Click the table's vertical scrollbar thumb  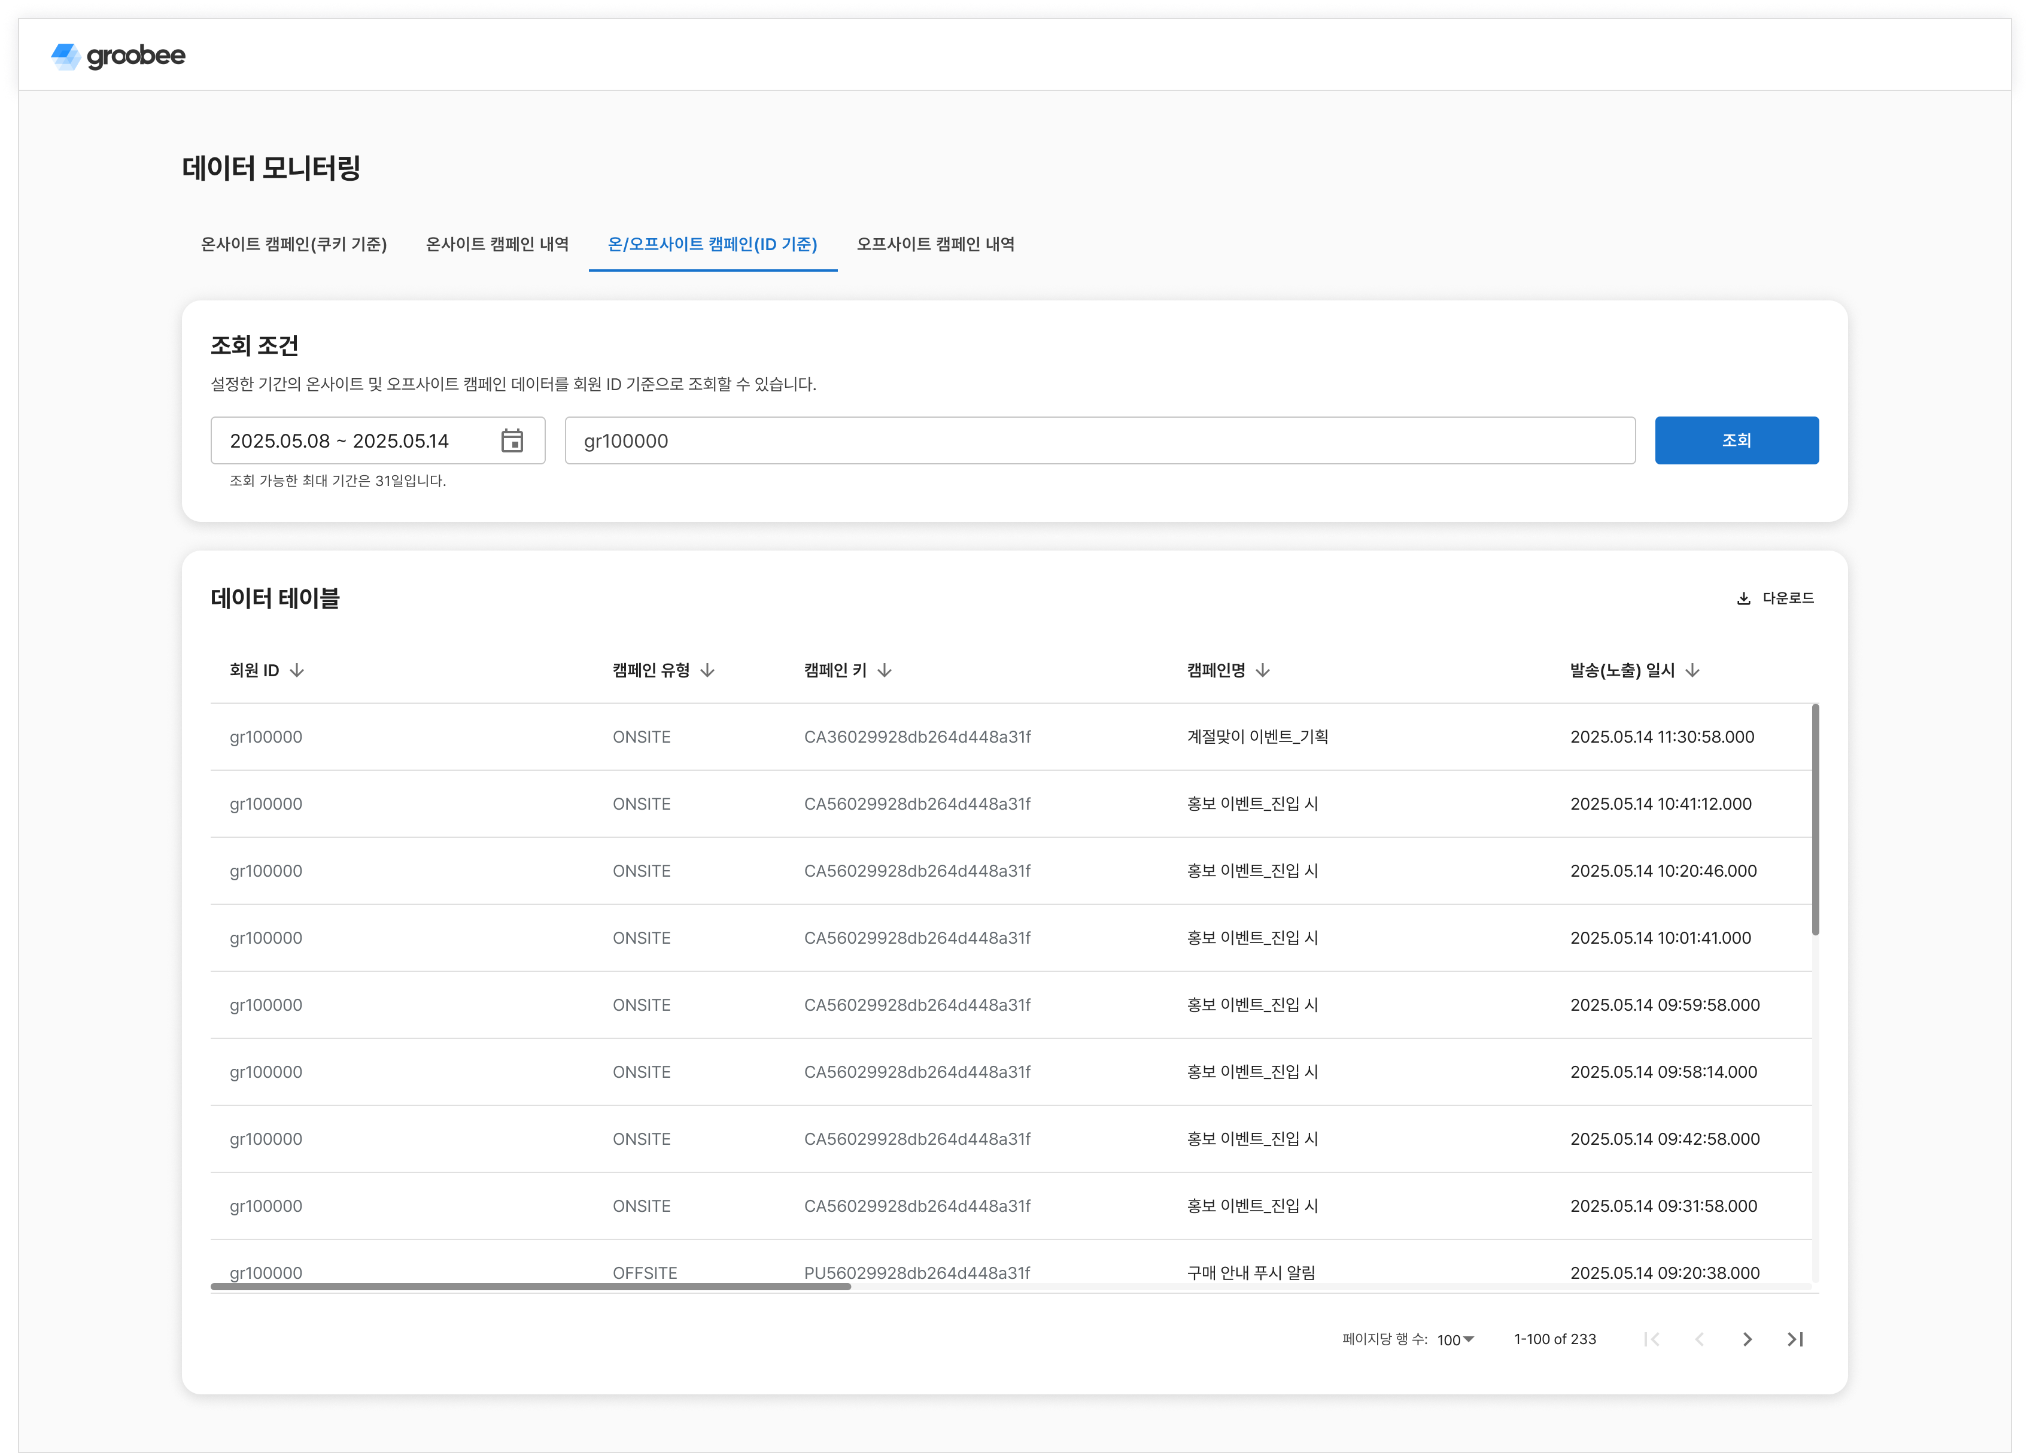point(1815,819)
